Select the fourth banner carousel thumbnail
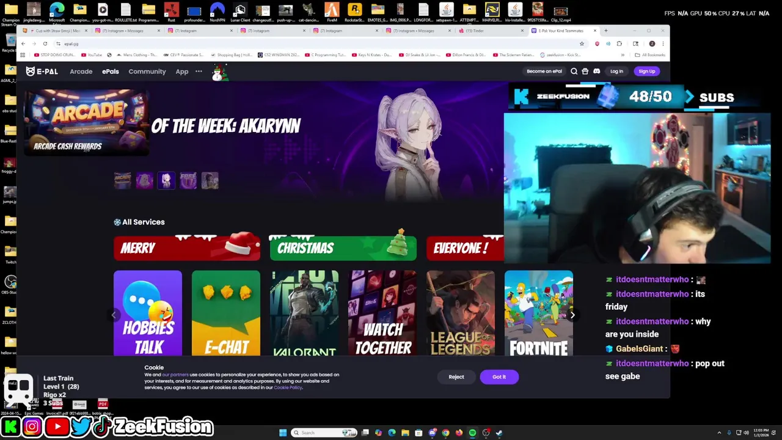The width and height of the screenshot is (782, 440). (x=188, y=180)
